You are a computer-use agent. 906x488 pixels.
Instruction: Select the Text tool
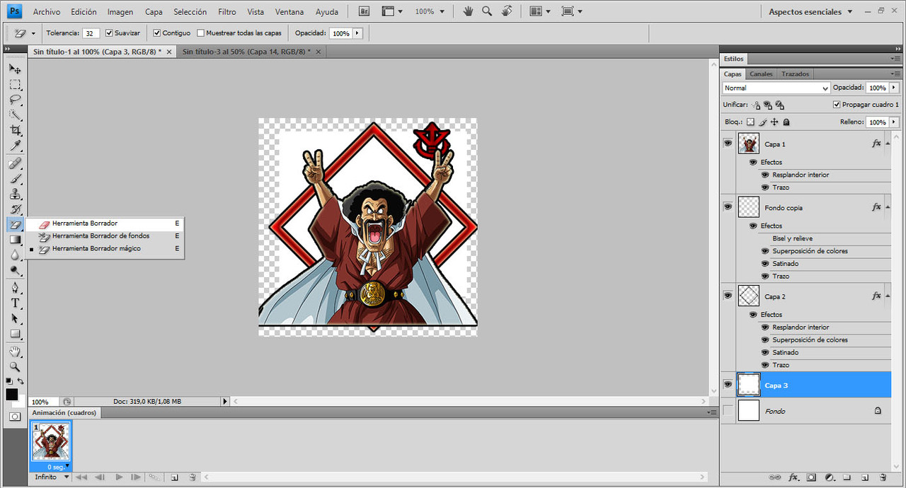(x=15, y=303)
